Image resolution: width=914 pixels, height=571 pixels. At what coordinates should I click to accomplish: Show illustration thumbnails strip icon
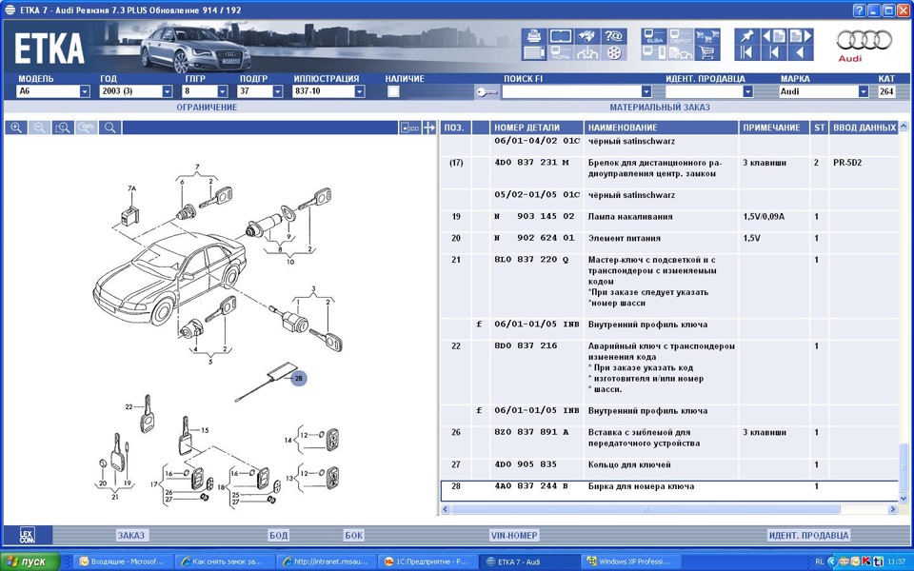coord(409,128)
